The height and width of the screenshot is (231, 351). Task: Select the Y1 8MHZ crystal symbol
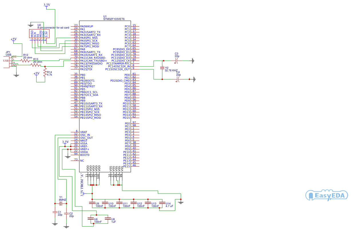click(61, 204)
